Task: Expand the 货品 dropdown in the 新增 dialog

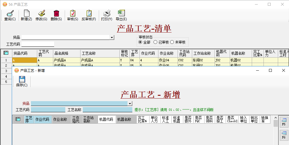Action: point(130,104)
